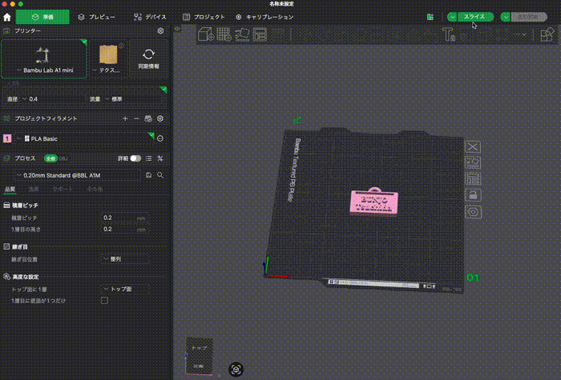Viewport: 561px width, 380px height.
Task: Enable the 1層目に壁面が1つだけ checkbox
Action: pos(104,300)
